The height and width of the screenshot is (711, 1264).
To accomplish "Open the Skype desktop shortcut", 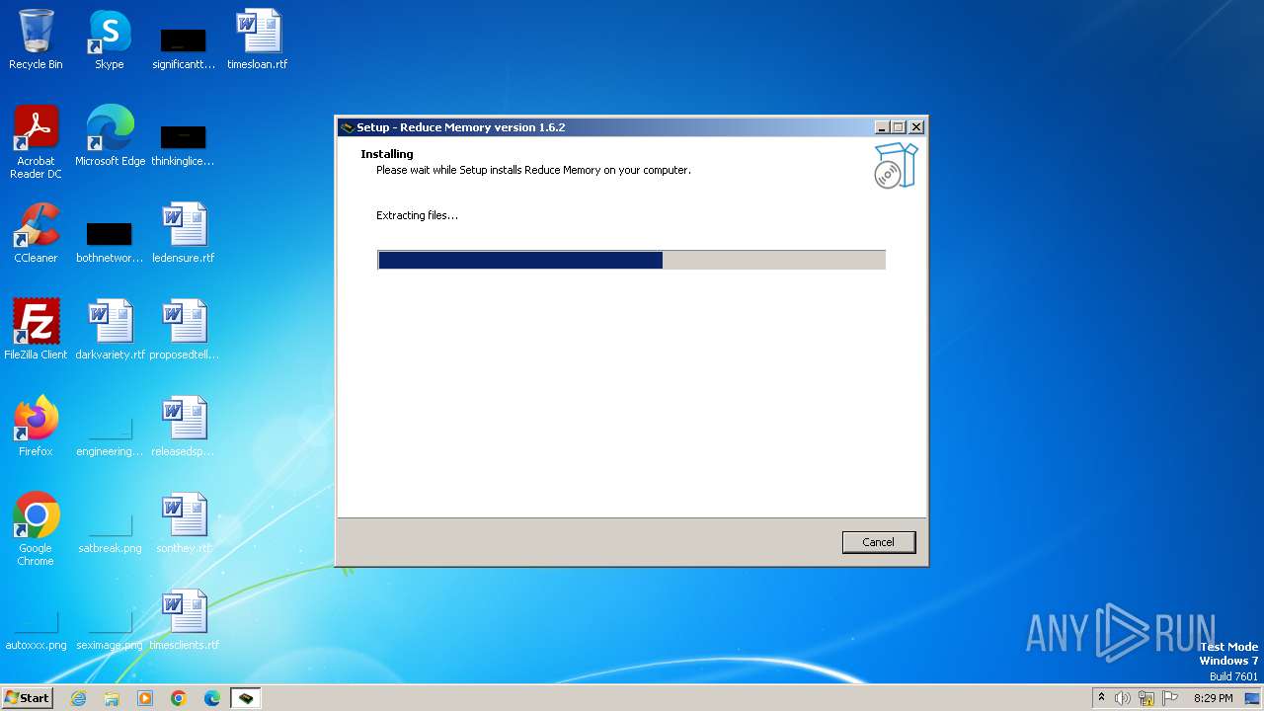I will pyautogui.click(x=110, y=39).
